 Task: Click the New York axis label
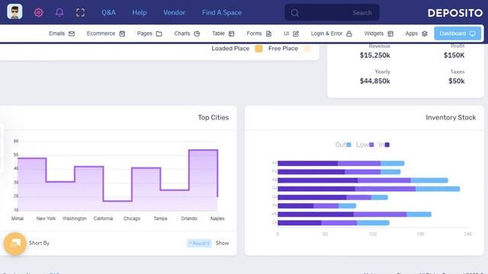(46, 218)
